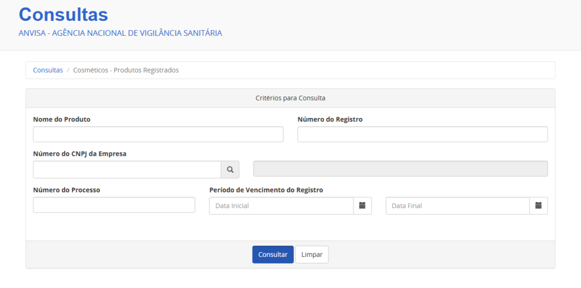Open the Data Inicial calendar picker
The width and height of the screenshot is (581, 288).
coord(362,206)
